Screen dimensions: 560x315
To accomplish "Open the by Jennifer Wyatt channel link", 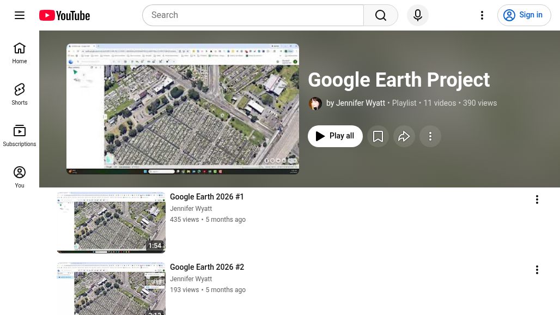I will (x=355, y=103).
